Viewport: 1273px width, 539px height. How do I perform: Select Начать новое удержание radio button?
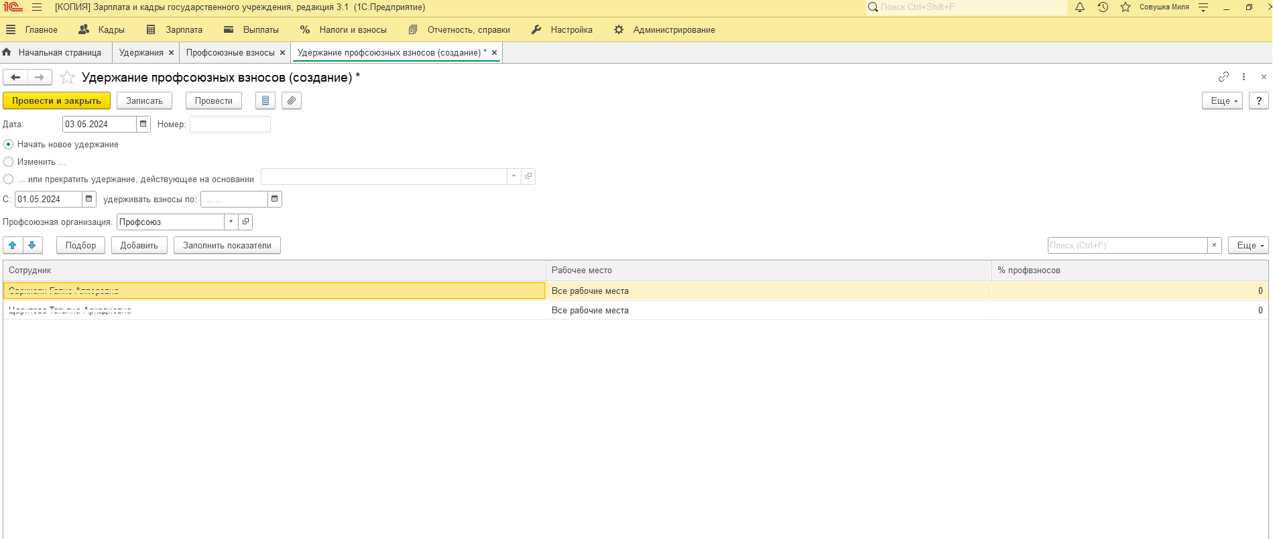pyautogui.click(x=9, y=145)
